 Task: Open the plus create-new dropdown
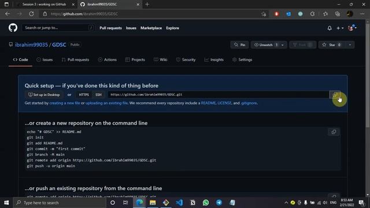pos(340,28)
